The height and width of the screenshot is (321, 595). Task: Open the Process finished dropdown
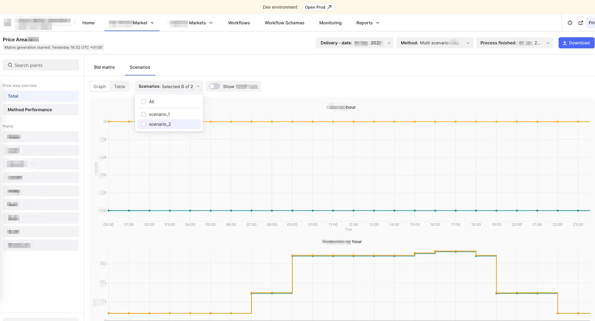pyautogui.click(x=514, y=43)
